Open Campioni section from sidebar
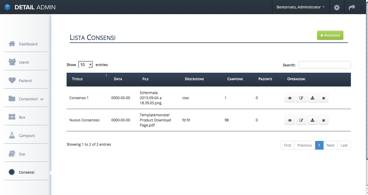Viewport: 368px width, 195px height. (27, 136)
